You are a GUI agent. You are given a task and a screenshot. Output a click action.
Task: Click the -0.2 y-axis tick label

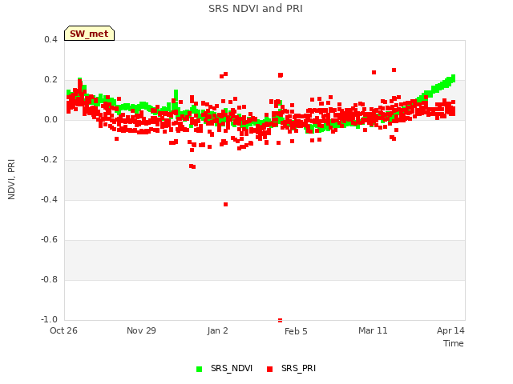pyautogui.click(x=49, y=160)
